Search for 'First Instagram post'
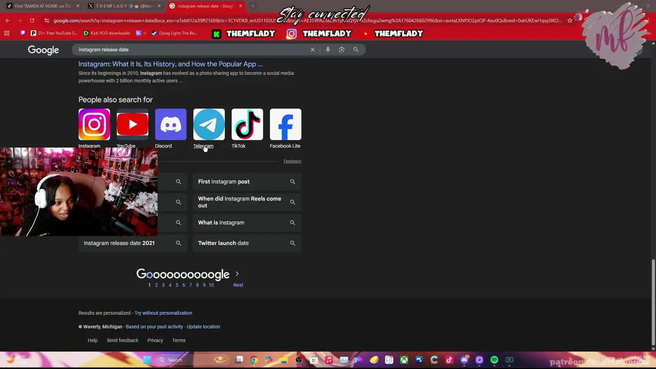The image size is (656, 369). pyautogui.click(x=247, y=181)
